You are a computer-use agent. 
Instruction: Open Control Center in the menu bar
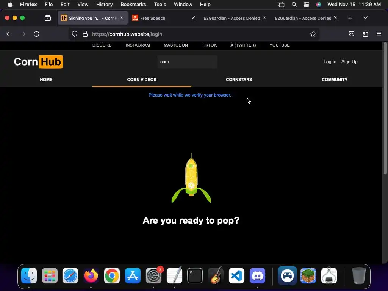click(306, 5)
